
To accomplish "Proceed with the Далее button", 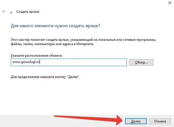I will tap(136, 121).
